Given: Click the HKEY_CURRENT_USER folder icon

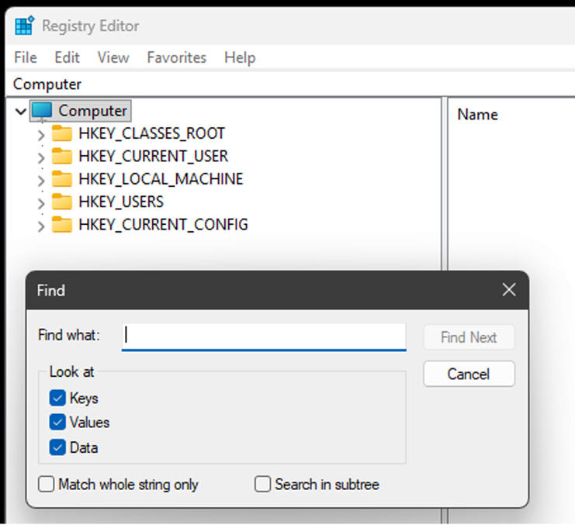Looking at the screenshot, I should [x=61, y=156].
